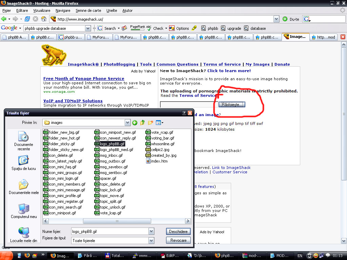
Task: Click upgrade word-find button in toolbar
Action: click(231, 28)
